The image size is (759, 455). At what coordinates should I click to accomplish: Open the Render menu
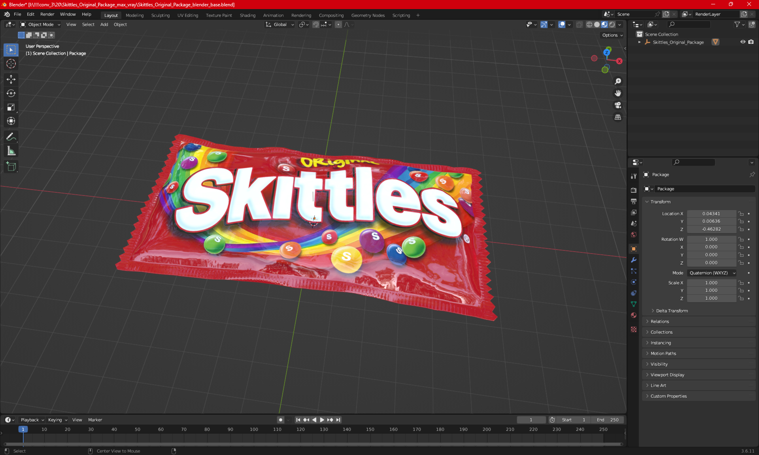point(47,14)
